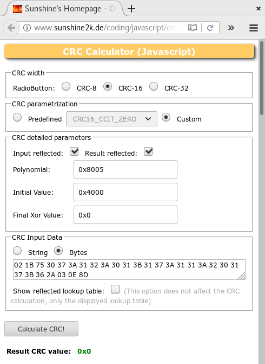Show more toolbar items via double chevron
This screenshot has height=364, width=265.
[x=231, y=28]
